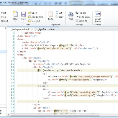Screen dimensions: 118x118
Task: Click the Copy icon
Action: coord(57,17)
